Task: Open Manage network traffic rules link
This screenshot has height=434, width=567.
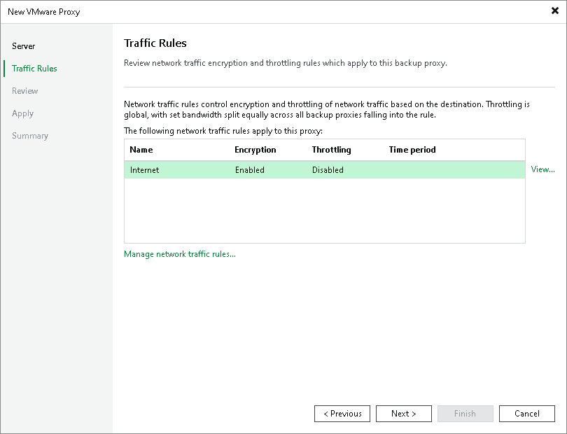Action: 180,254
